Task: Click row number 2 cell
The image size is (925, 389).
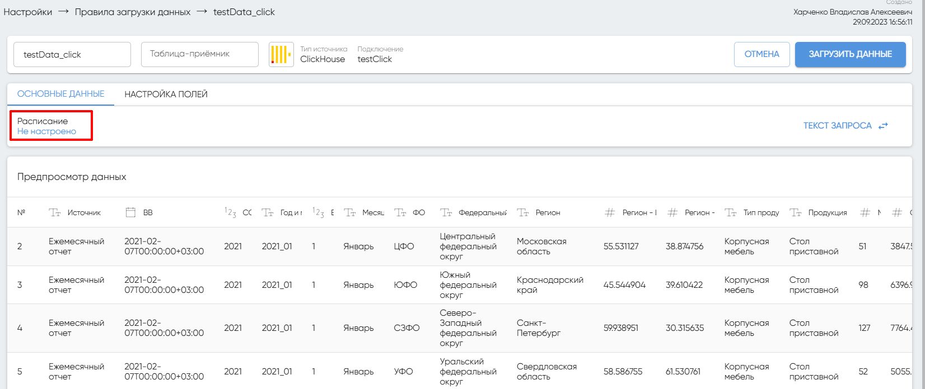Action: tap(20, 246)
